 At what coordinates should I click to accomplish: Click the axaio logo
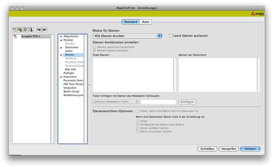(x=257, y=14)
